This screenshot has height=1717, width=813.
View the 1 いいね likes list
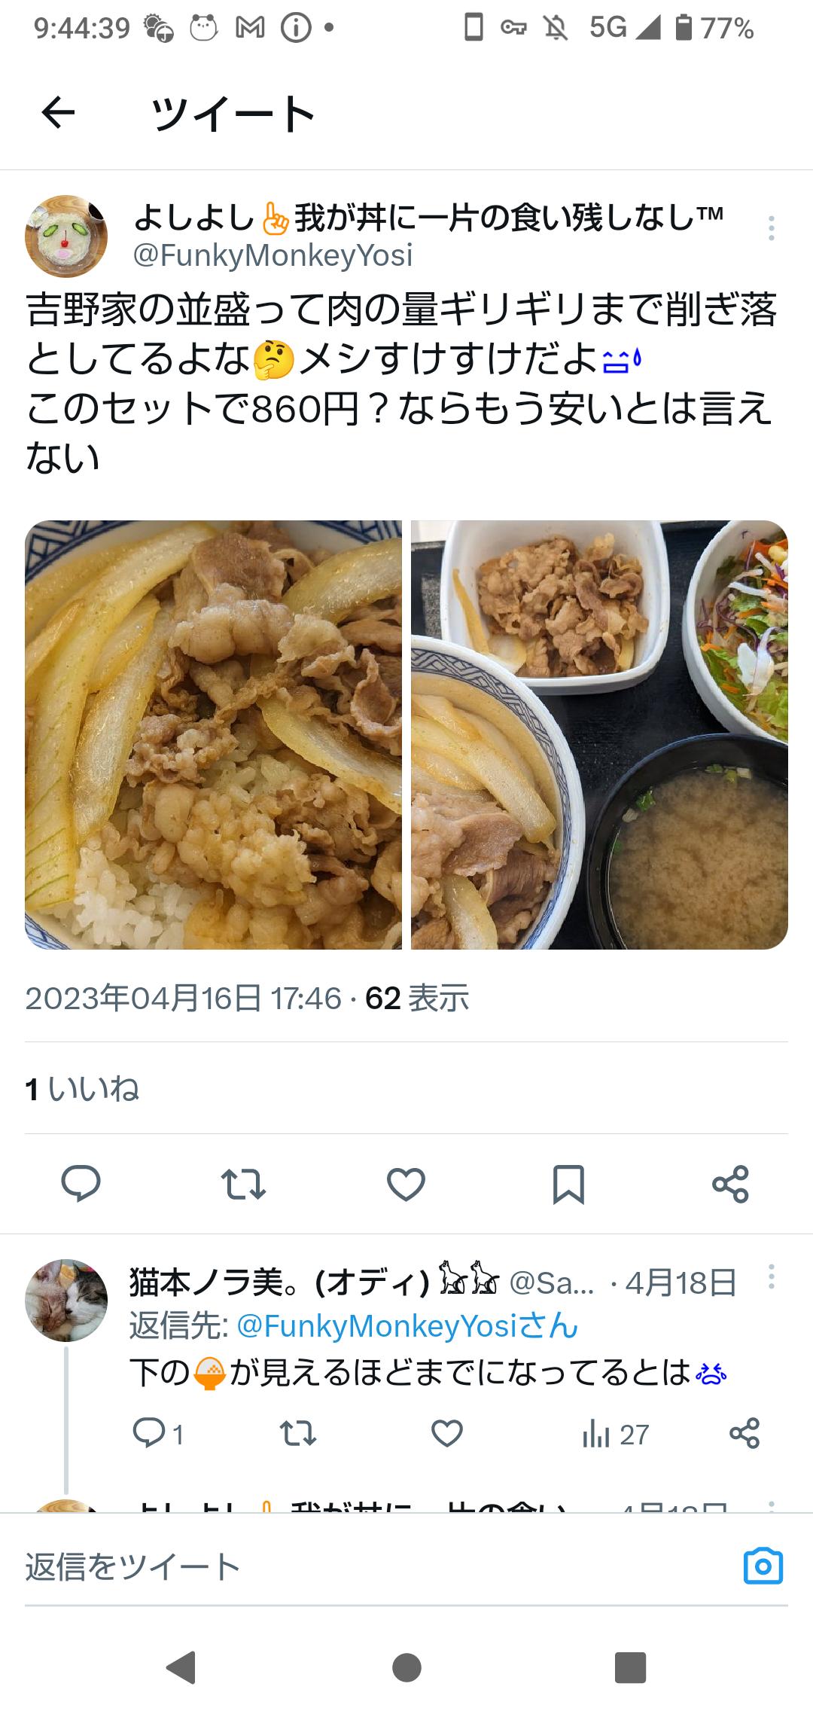(82, 1089)
